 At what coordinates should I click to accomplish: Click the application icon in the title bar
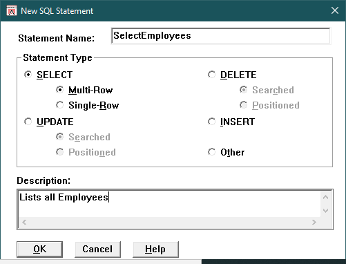click(12, 10)
